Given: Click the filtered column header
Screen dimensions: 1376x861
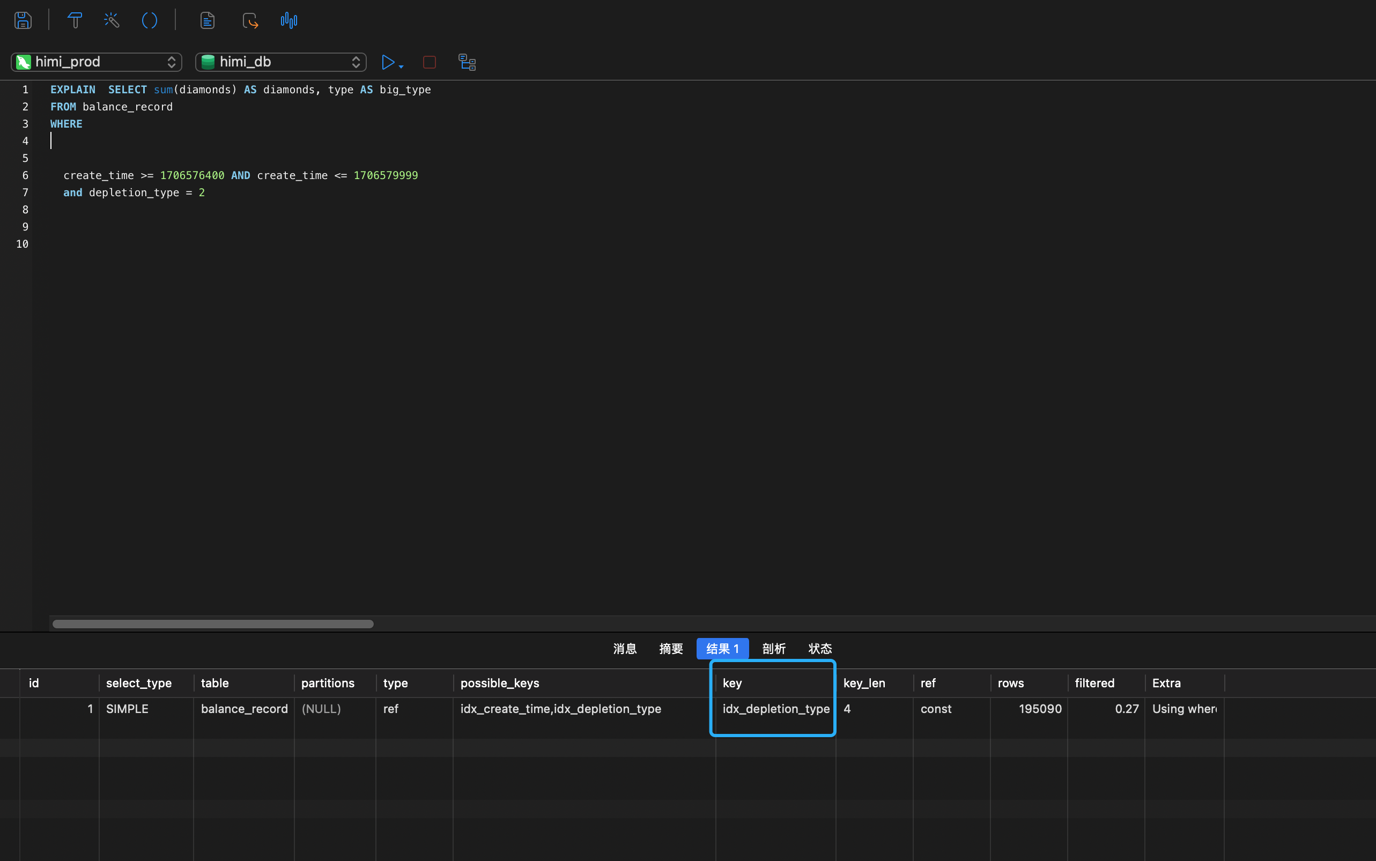Looking at the screenshot, I should (x=1106, y=683).
